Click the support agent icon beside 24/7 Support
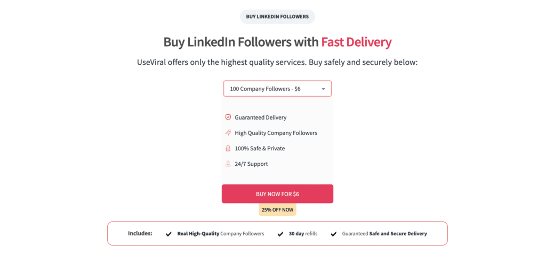The width and height of the screenshot is (546, 254). (228, 164)
